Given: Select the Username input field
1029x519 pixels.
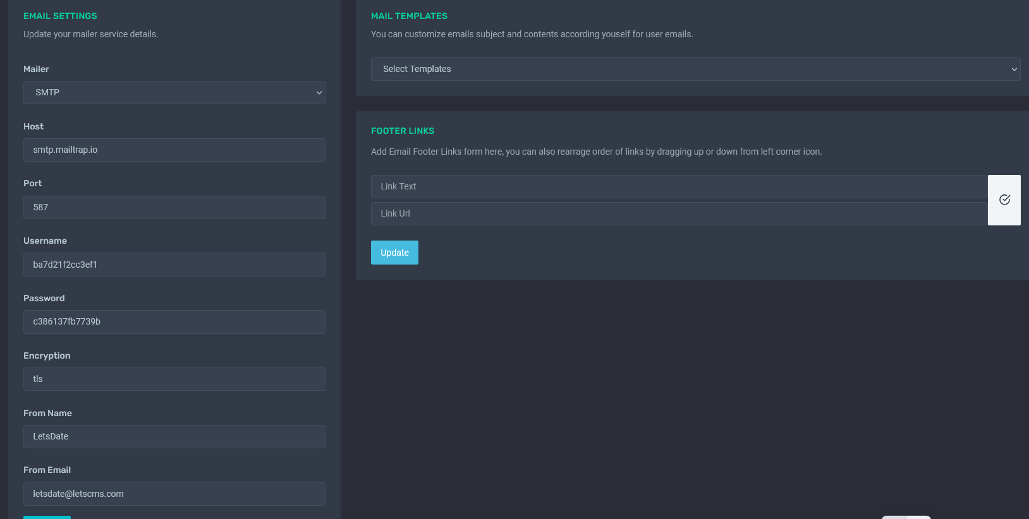Looking at the screenshot, I should point(174,265).
